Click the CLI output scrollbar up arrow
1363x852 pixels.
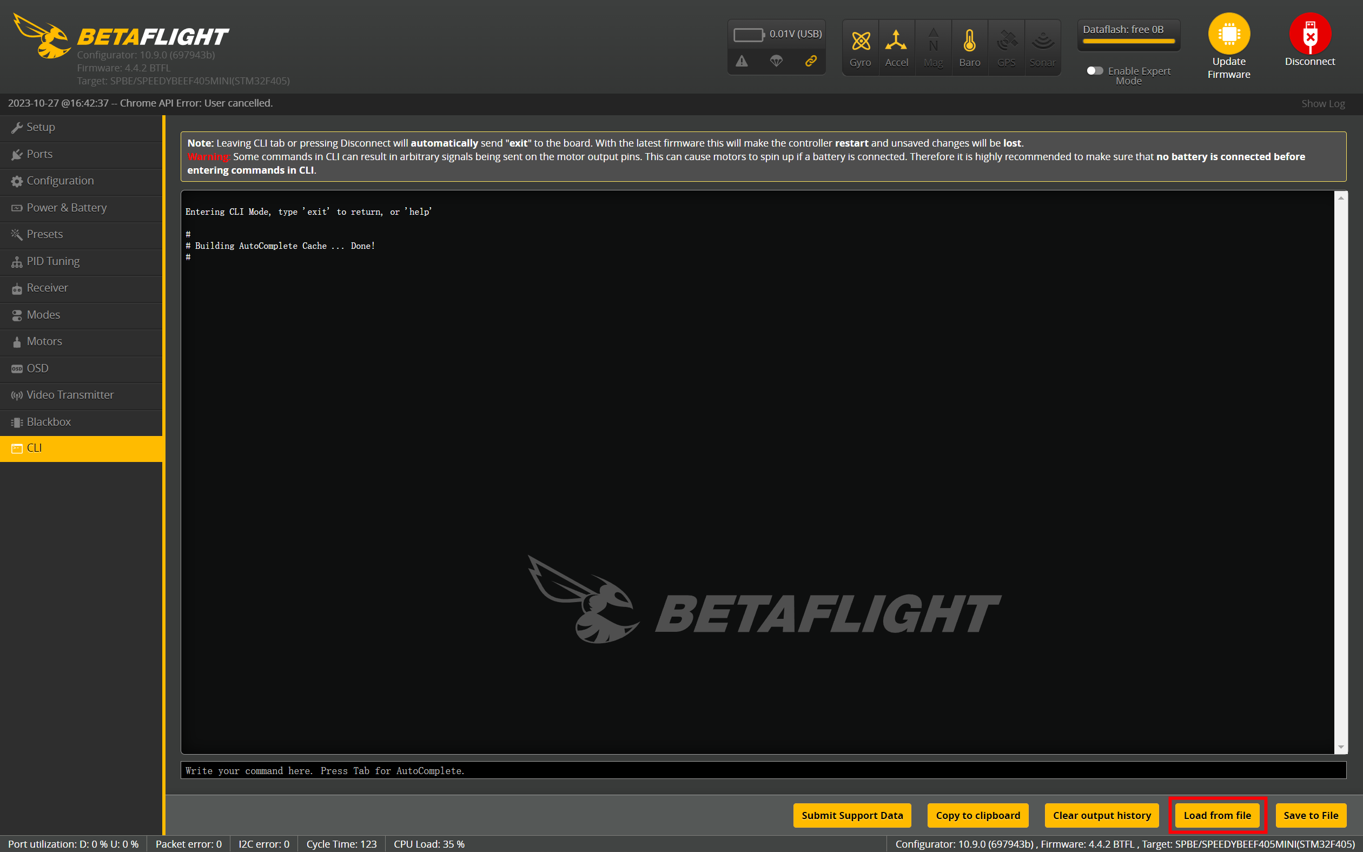[1341, 198]
